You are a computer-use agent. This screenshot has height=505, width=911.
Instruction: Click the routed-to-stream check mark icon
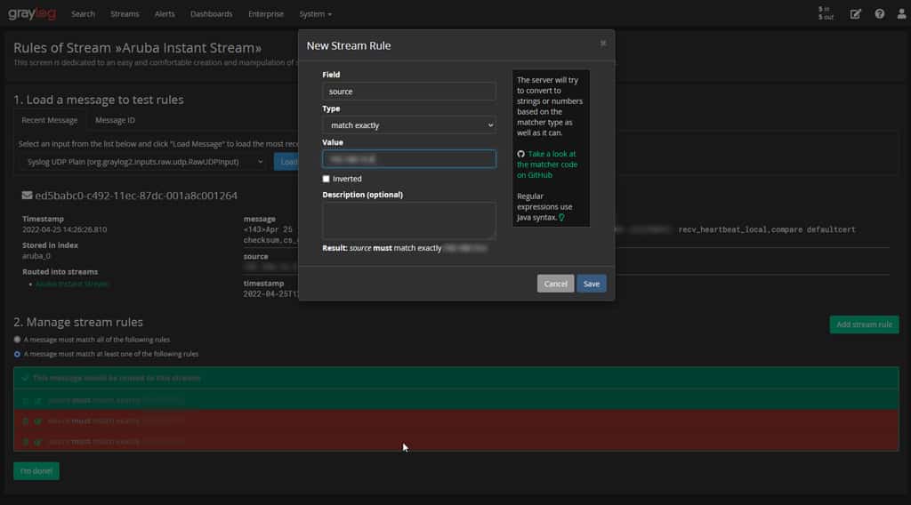[x=25, y=379]
